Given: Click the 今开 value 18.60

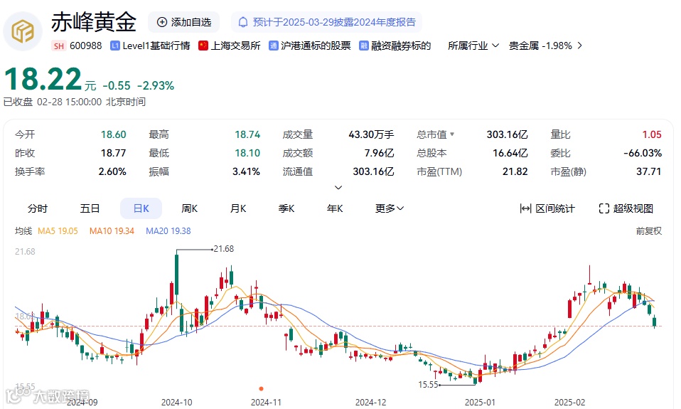Looking at the screenshot, I should pos(113,134).
